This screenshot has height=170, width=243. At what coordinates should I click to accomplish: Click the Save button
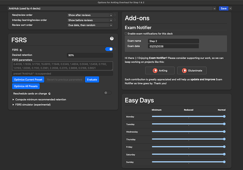(x=224, y=8)
